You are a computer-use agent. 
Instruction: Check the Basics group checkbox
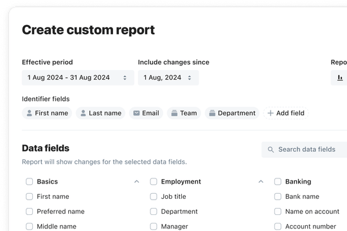(x=29, y=182)
